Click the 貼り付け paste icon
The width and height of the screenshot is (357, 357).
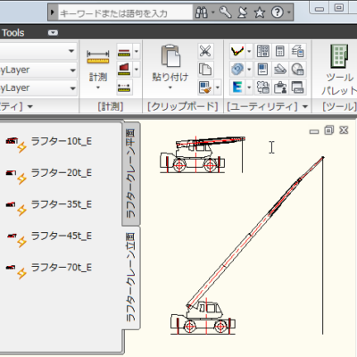tap(170, 55)
